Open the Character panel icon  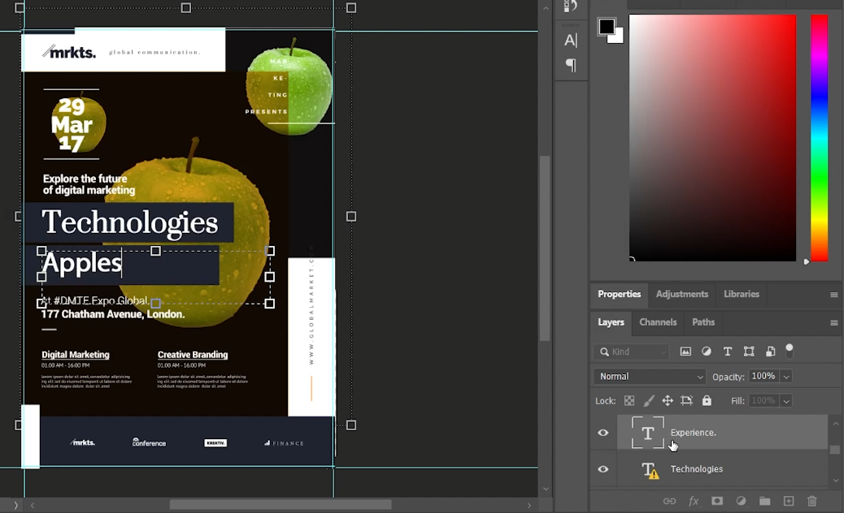[x=571, y=40]
